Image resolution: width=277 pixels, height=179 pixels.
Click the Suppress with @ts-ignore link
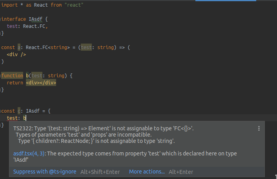(x=45, y=172)
